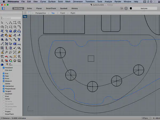Enable the Center object snap
The width and height of the screenshot is (160, 120).
(x=4, y=84)
